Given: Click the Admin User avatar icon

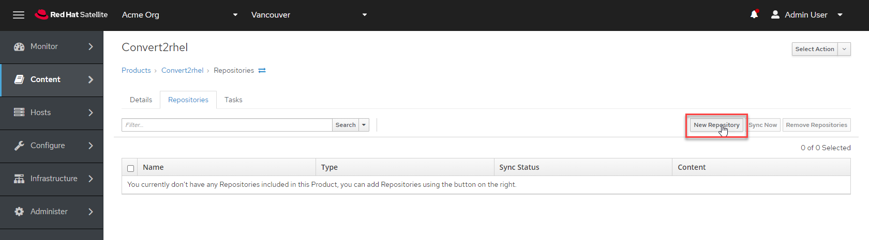Looking at the screenshot, I should click(775, 14).
